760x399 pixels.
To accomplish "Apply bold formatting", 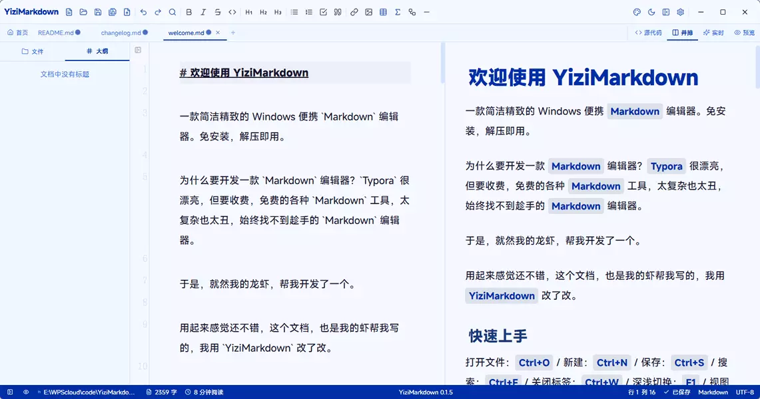I will point(189,12).
